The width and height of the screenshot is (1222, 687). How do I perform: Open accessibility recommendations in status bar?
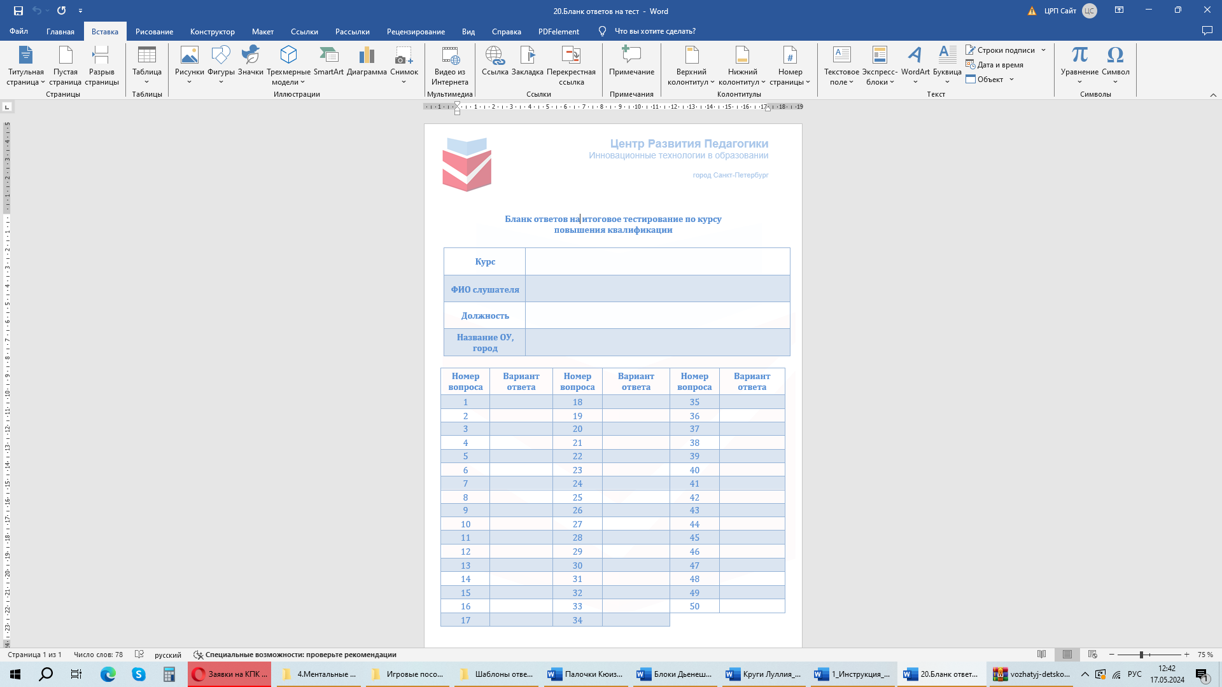(295, 655)
